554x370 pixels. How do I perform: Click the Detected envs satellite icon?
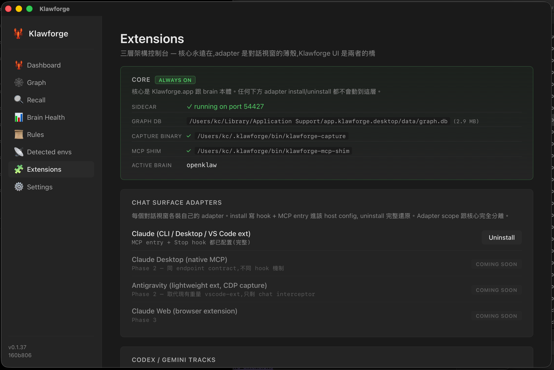19,152
